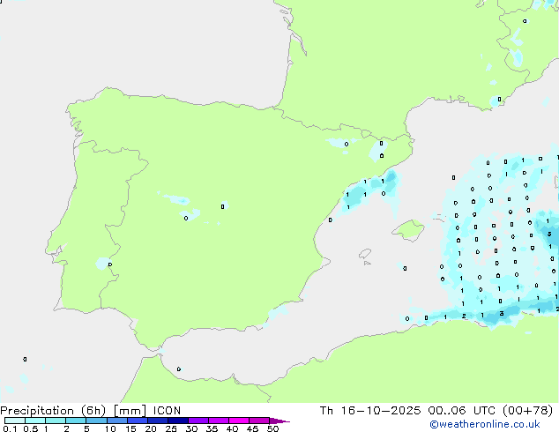Click the weatheronline.co.uk copyright link

(x=485, y=424)
